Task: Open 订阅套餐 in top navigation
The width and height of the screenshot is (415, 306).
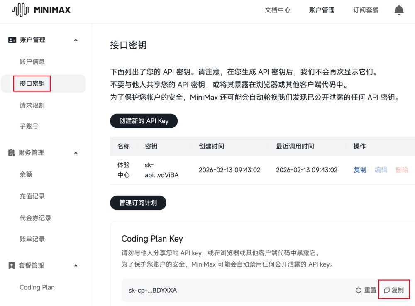Action: [366, 10]
